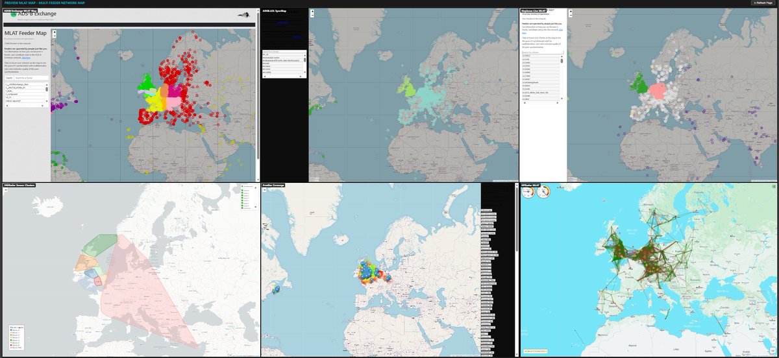Click the 'Airplanes Live MLAT' panel label
Viewport: 779px width, 358px height.
(534, 10)
